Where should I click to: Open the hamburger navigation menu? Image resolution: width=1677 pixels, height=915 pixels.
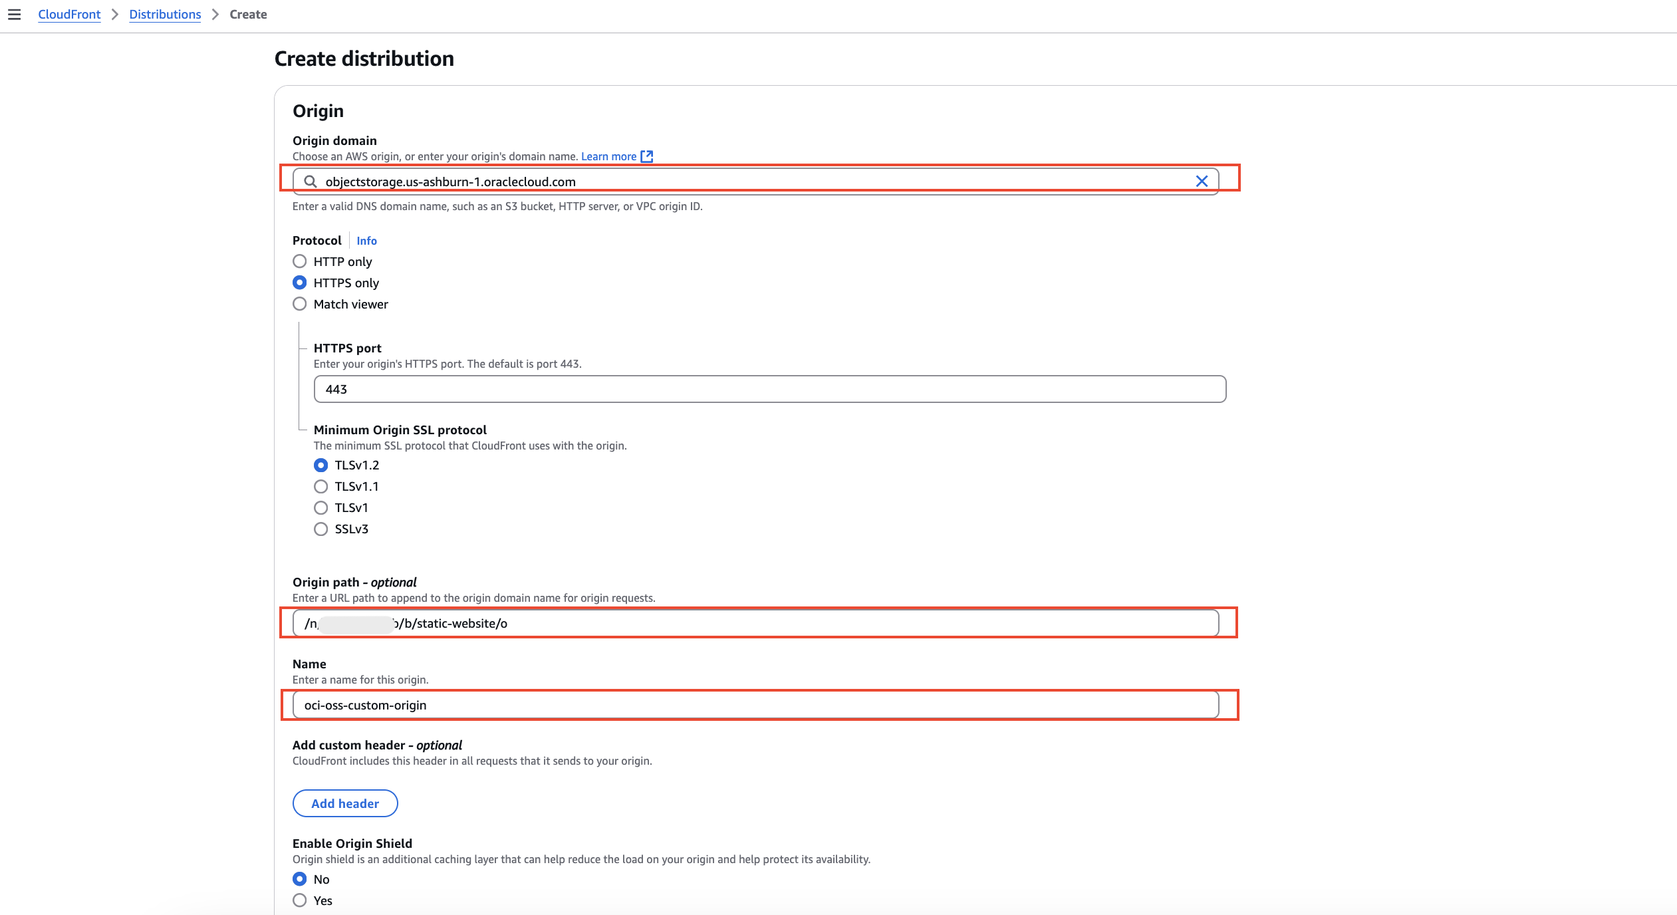click(14, 15)
